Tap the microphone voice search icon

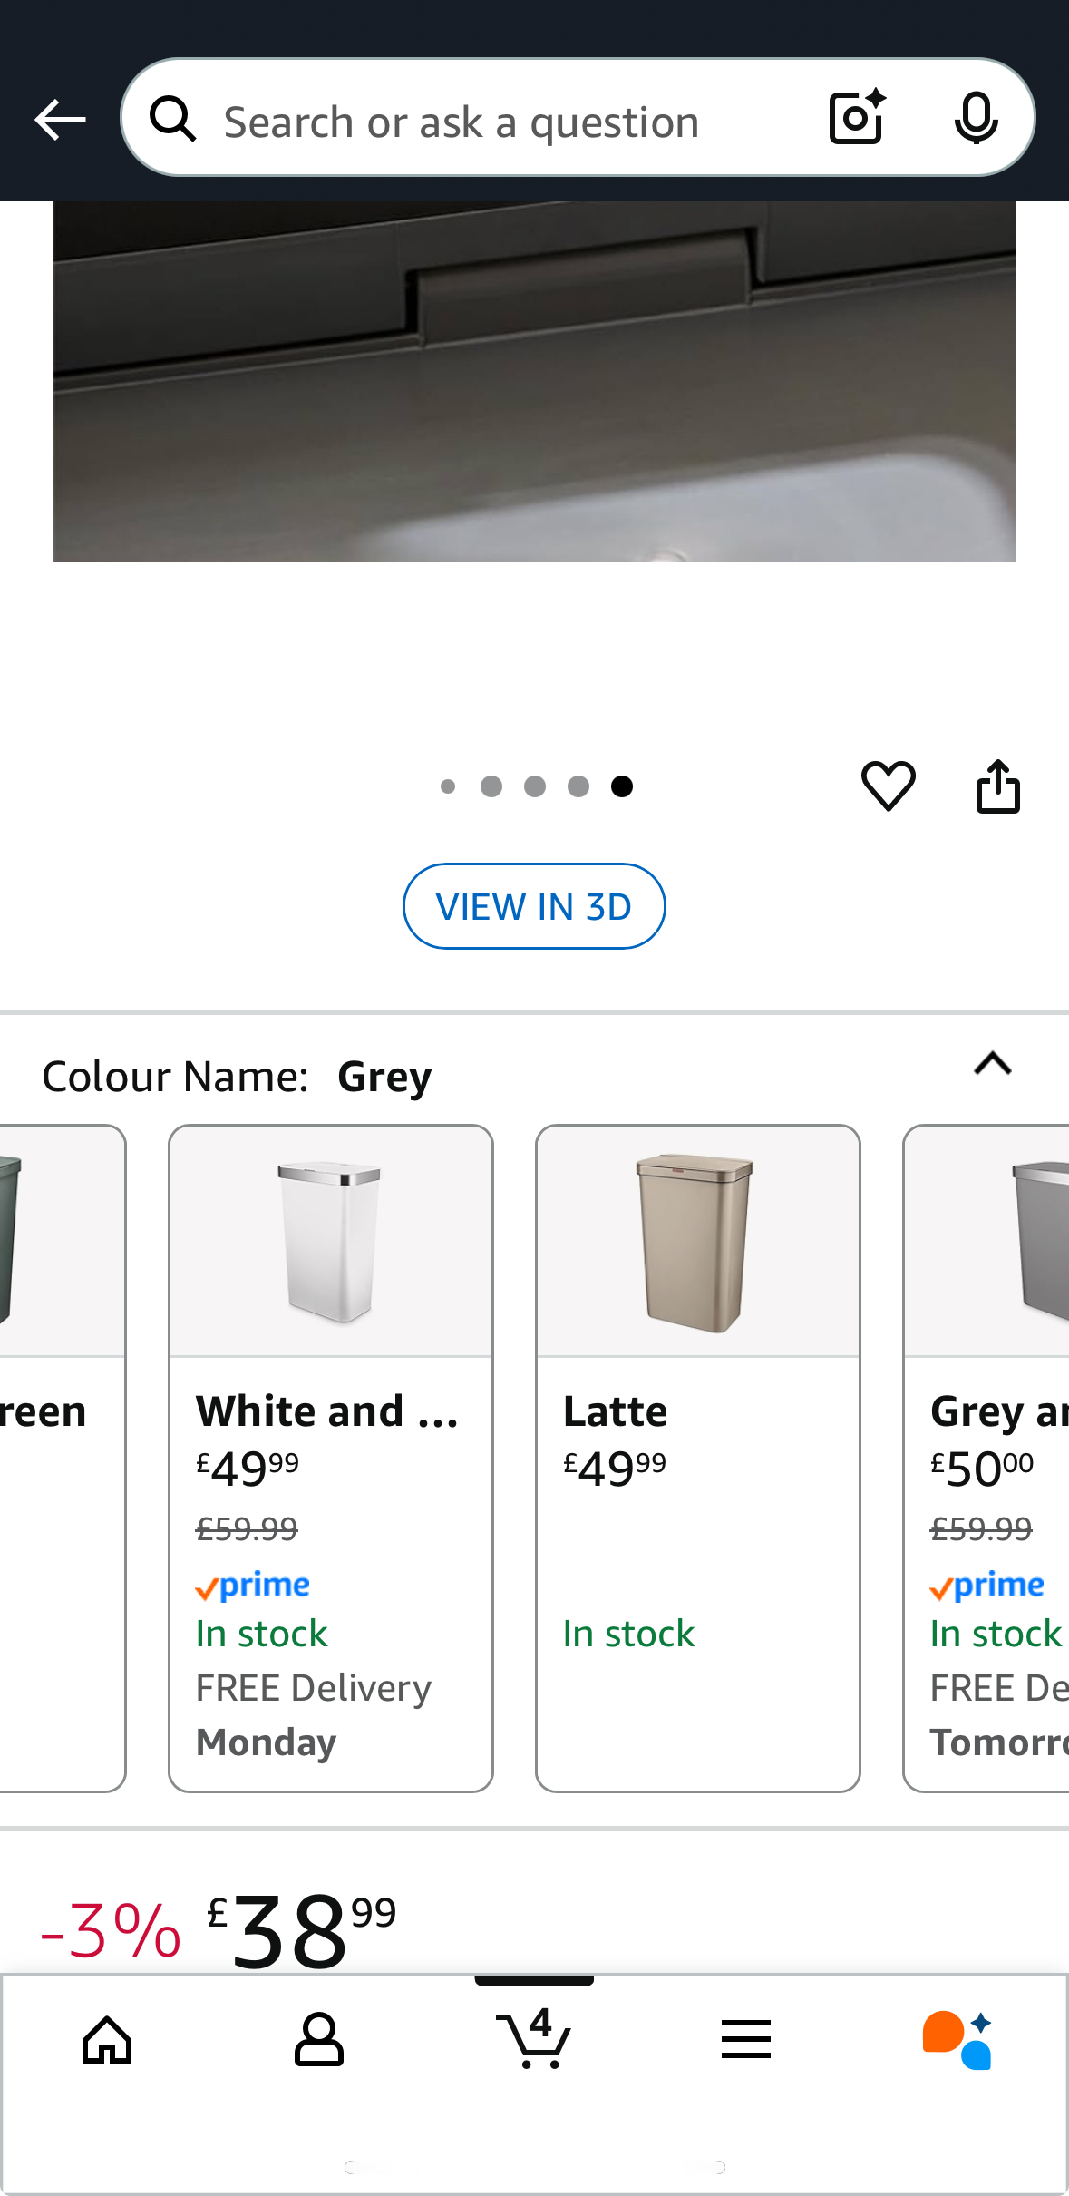tap(976, 118)
